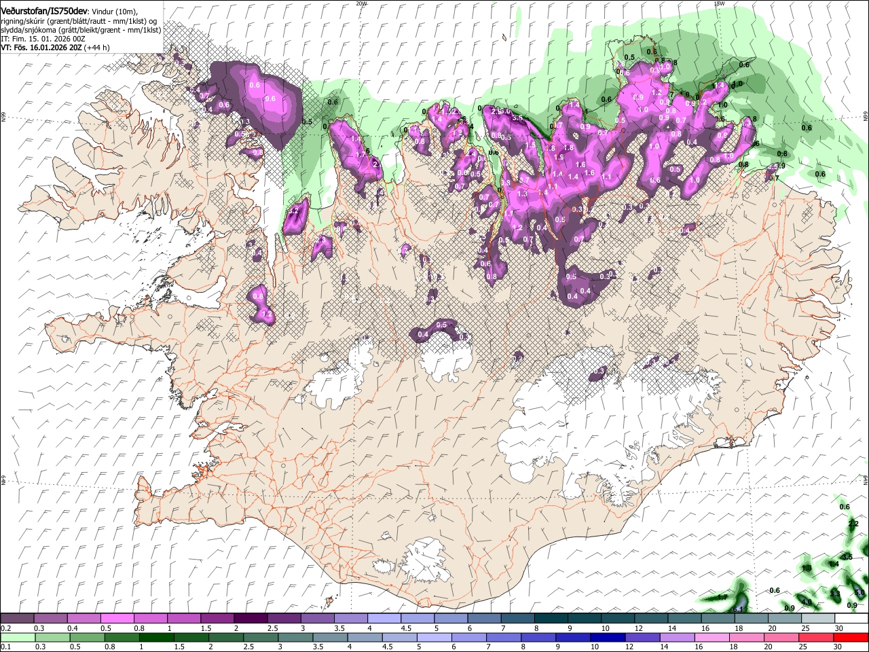Pick the light lavender 4–4.5 swatch in top legend row
Image resolution: width=869 pixels, height=652 pixels.
(384, 618)
